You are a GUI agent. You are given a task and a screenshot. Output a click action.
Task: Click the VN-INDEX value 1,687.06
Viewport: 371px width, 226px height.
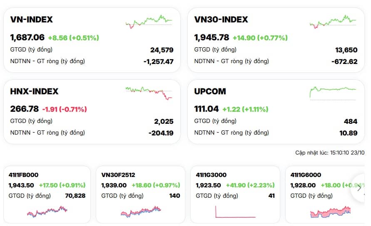[x=27, y=38]
